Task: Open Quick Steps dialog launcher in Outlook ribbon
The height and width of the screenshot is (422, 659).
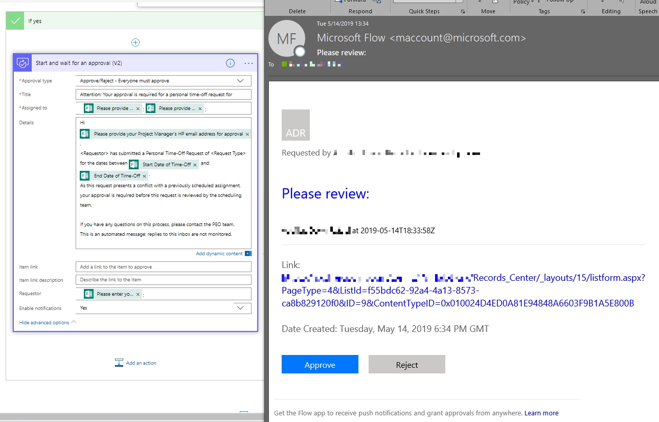Action: tap(463, 11)
